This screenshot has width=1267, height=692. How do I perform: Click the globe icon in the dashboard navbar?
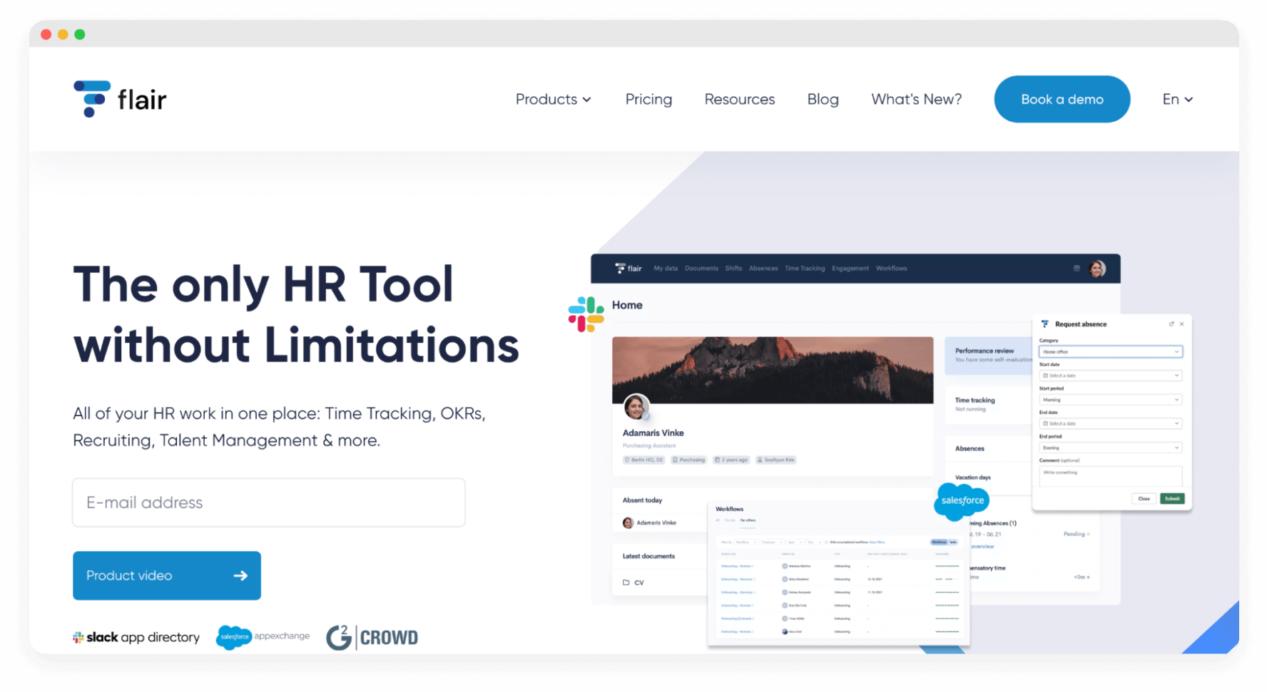point(1077,269)
